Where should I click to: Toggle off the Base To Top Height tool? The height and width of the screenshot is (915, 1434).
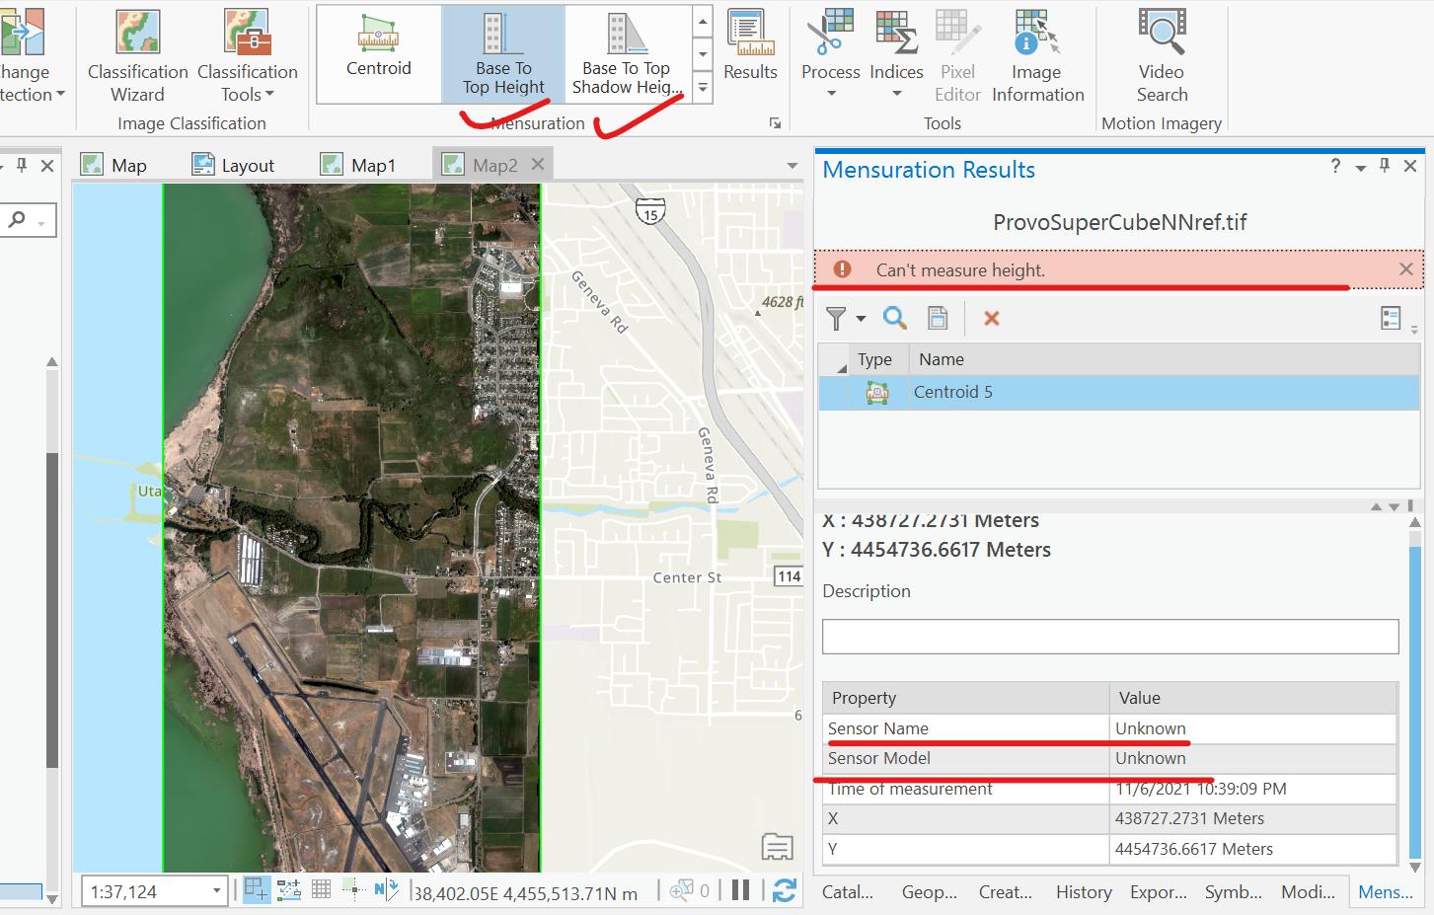click(501, 51)
